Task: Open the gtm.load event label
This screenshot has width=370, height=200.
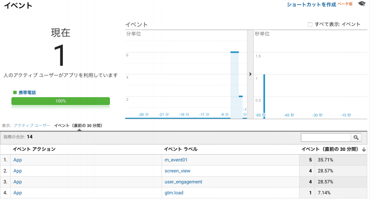Action: (x=174, y=193)
